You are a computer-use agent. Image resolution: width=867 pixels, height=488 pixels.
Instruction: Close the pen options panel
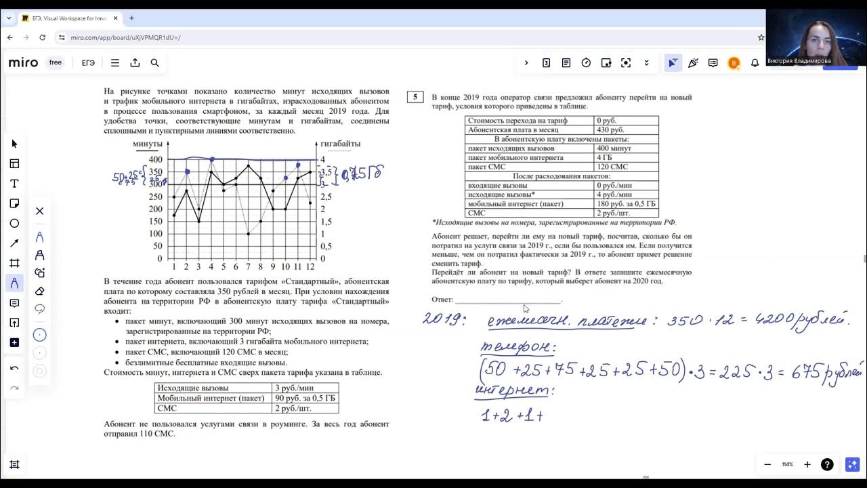point(39,211)
